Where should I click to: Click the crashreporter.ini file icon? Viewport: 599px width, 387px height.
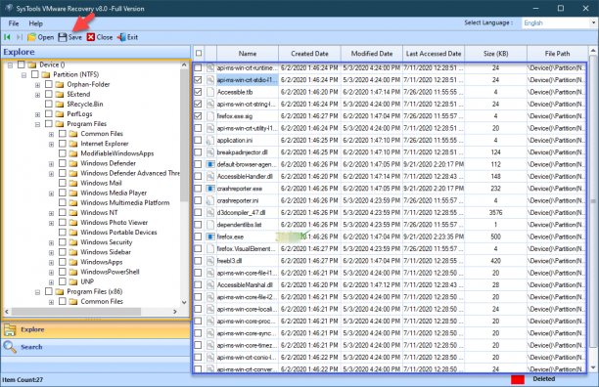(x=210, y=200)
